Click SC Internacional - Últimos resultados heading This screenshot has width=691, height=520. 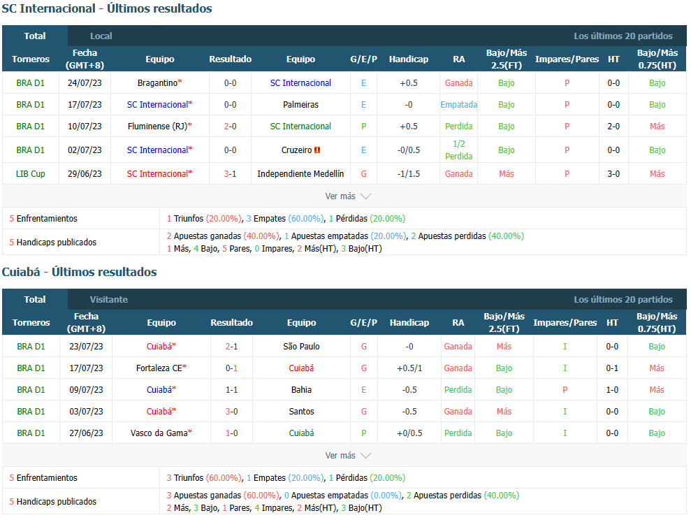[107, 9]
